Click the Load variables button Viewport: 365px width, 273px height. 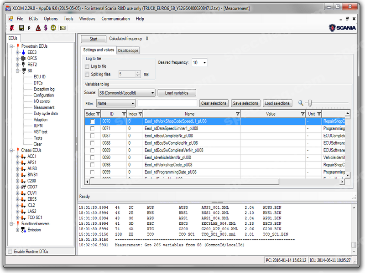tap(177, 93)
